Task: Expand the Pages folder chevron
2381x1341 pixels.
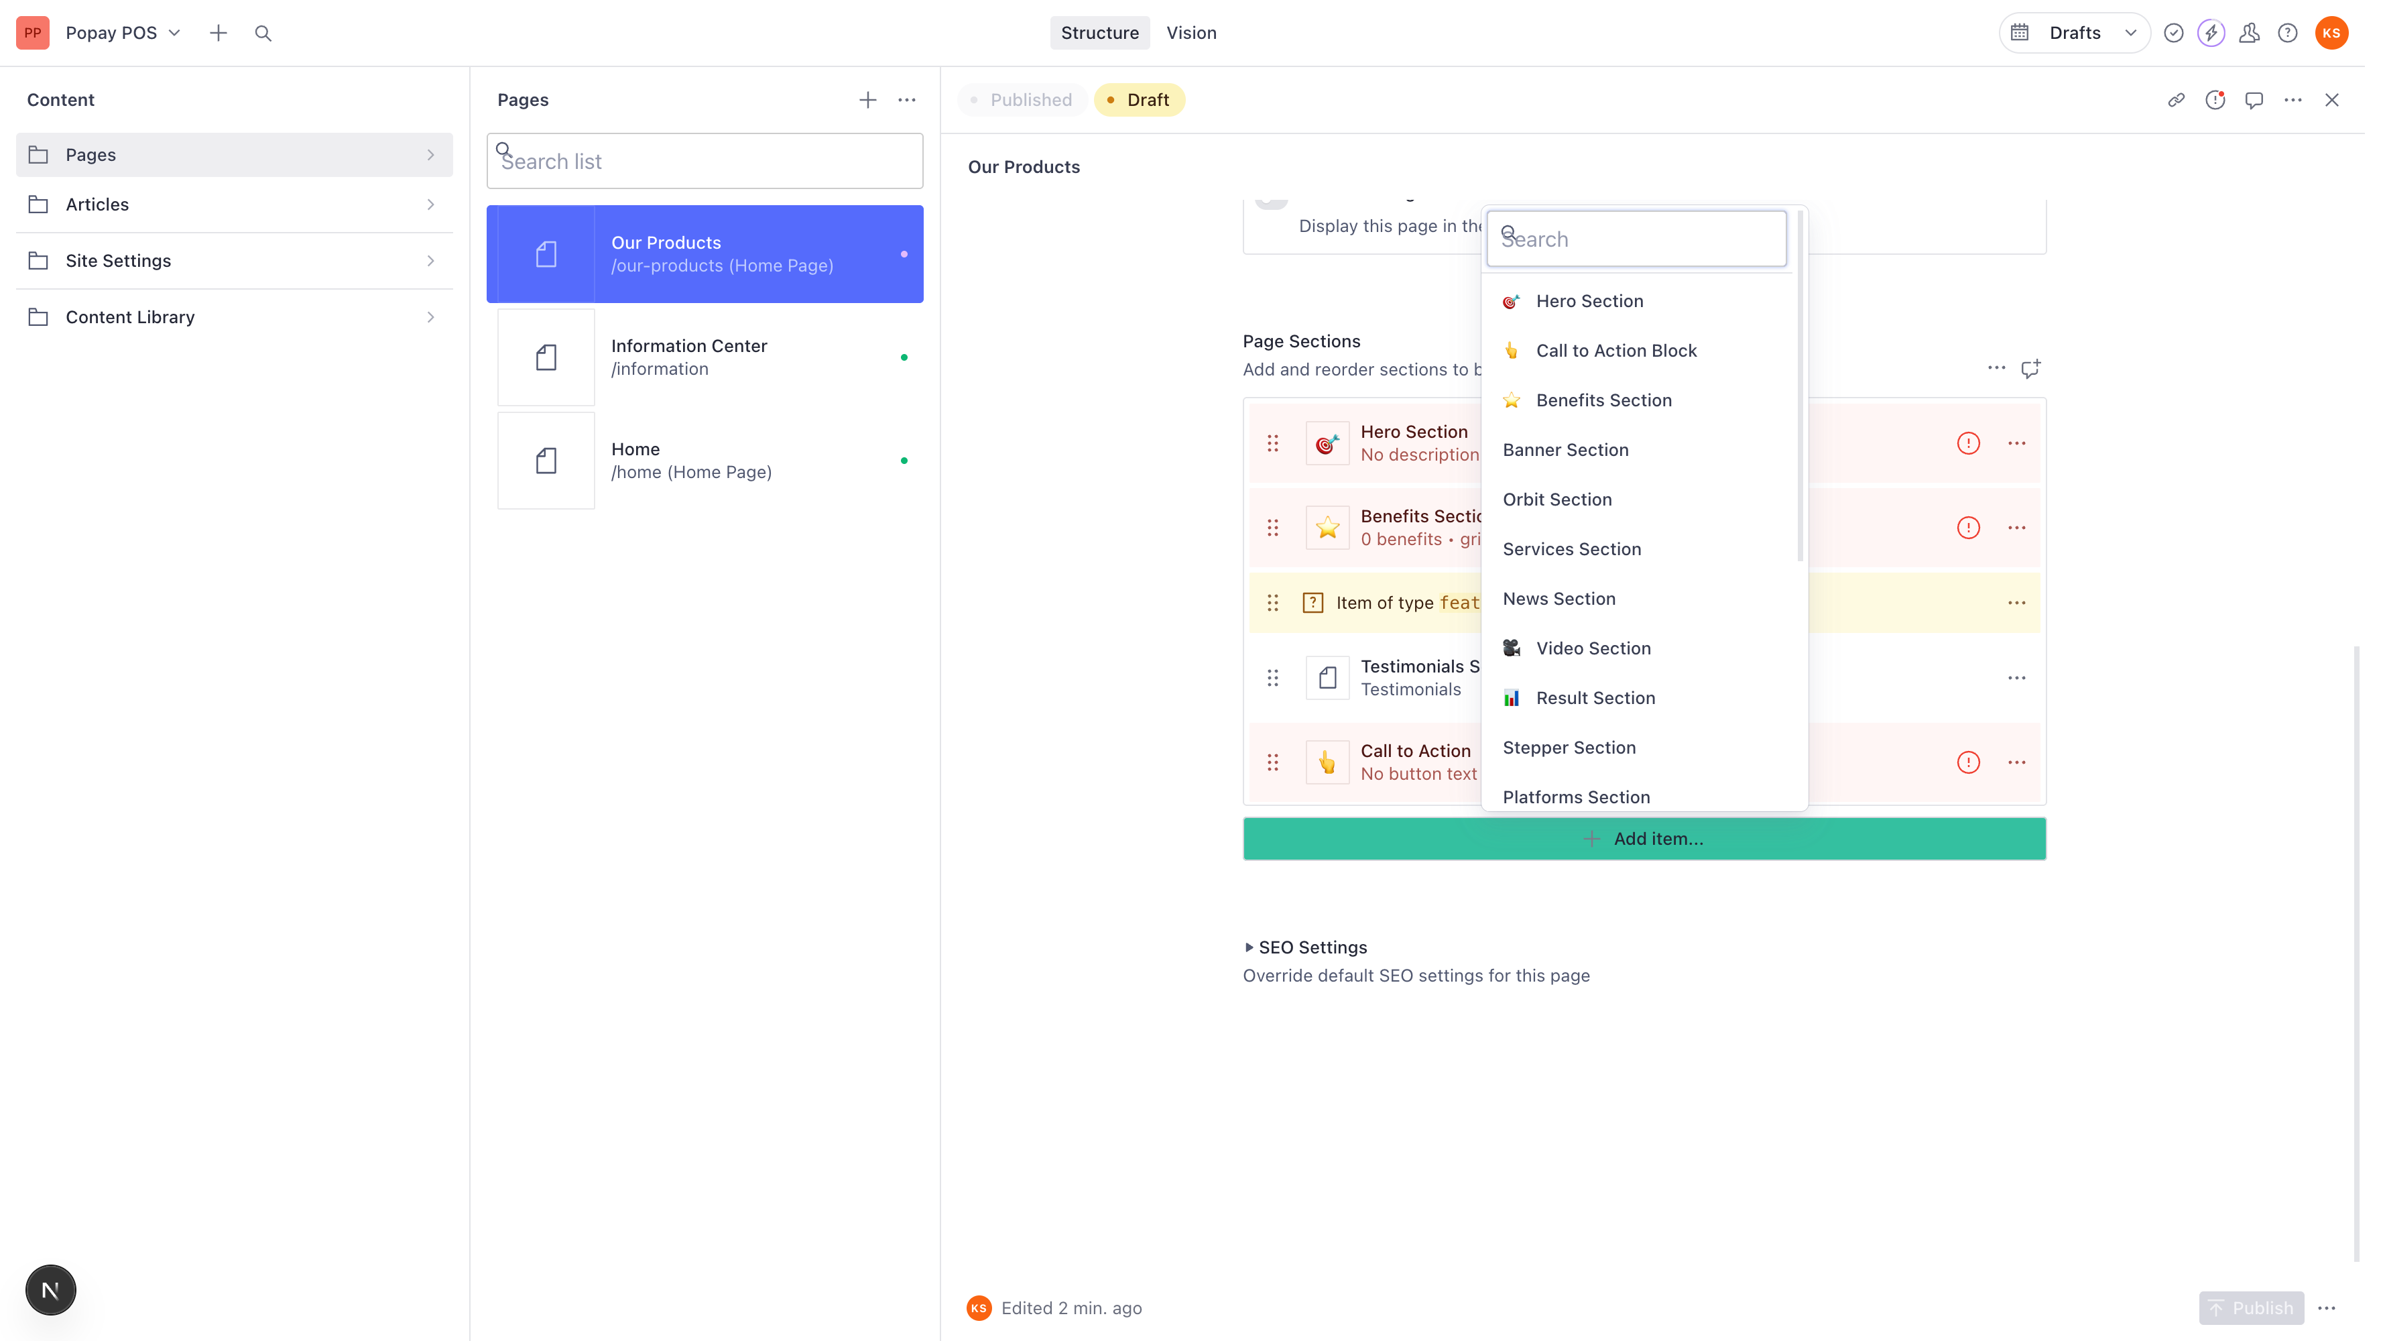Action: click(x=431, y=154)
